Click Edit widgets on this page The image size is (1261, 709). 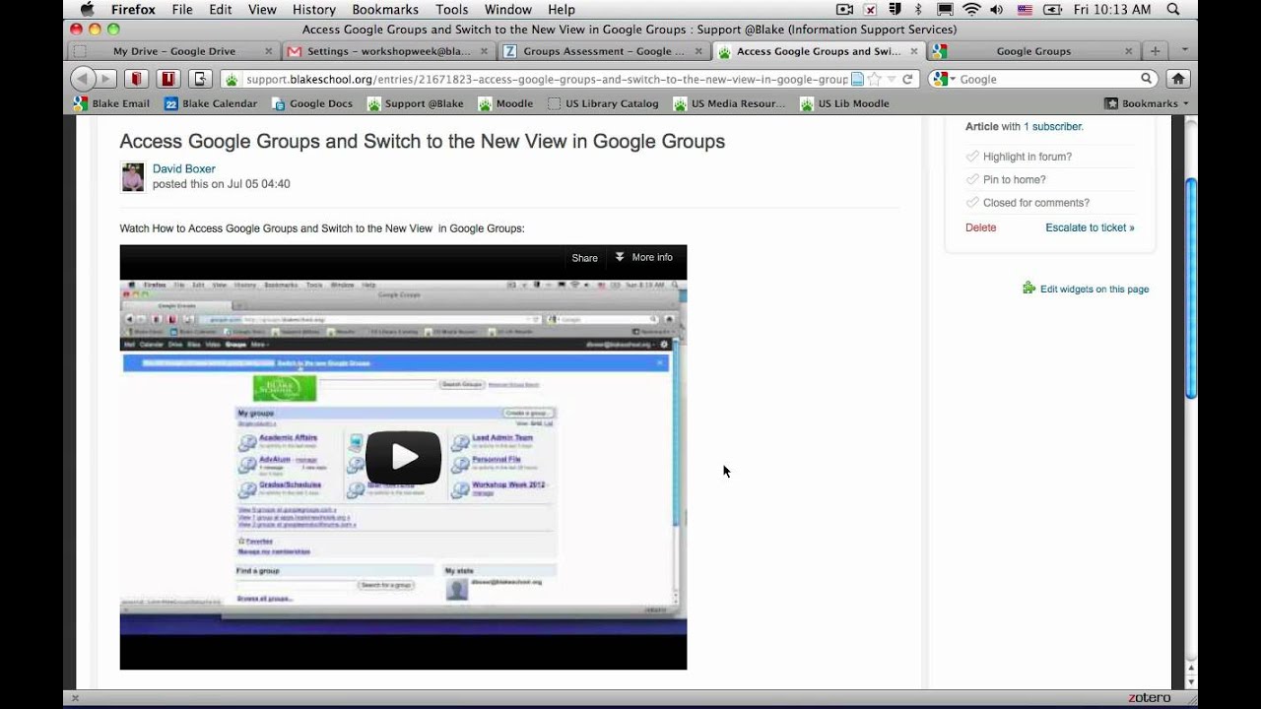pos(1086,289)
